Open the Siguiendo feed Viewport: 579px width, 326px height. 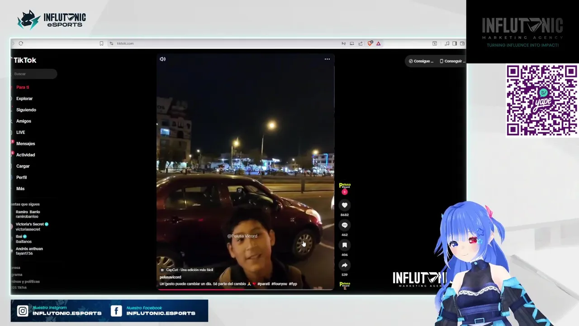coord(26,110)
